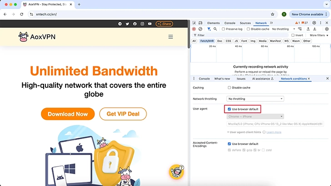Switch to the Elements panel tab
This screenshot has width=331, height=186.
pyautogui.click(x=213, y=23)
